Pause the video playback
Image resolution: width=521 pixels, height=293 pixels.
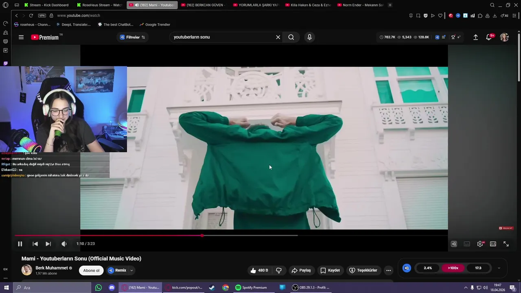tap(20, 244)
